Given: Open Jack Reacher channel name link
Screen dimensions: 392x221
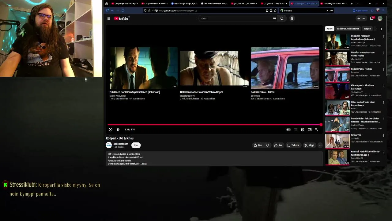Looking at the screenshot, I should coord(121,144).
